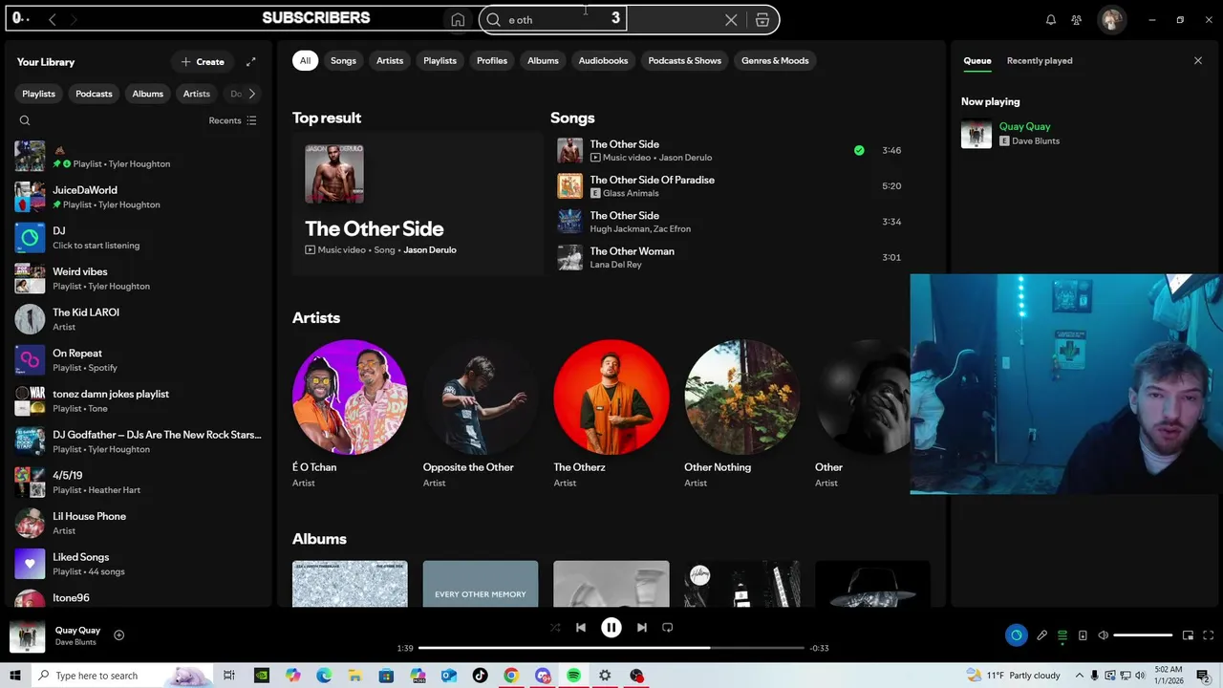This screenshot has height=688, width=1223.
Task: Seek within the song progress bar
Action: coord(611,648)
